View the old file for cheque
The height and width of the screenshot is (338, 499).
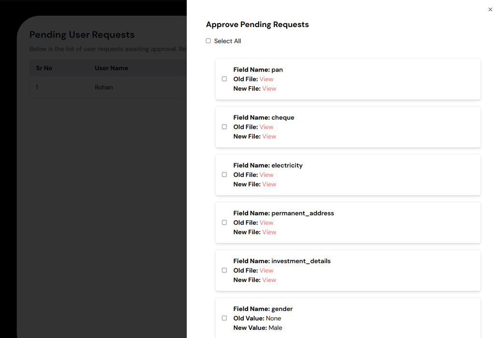(x=266, y=127)
